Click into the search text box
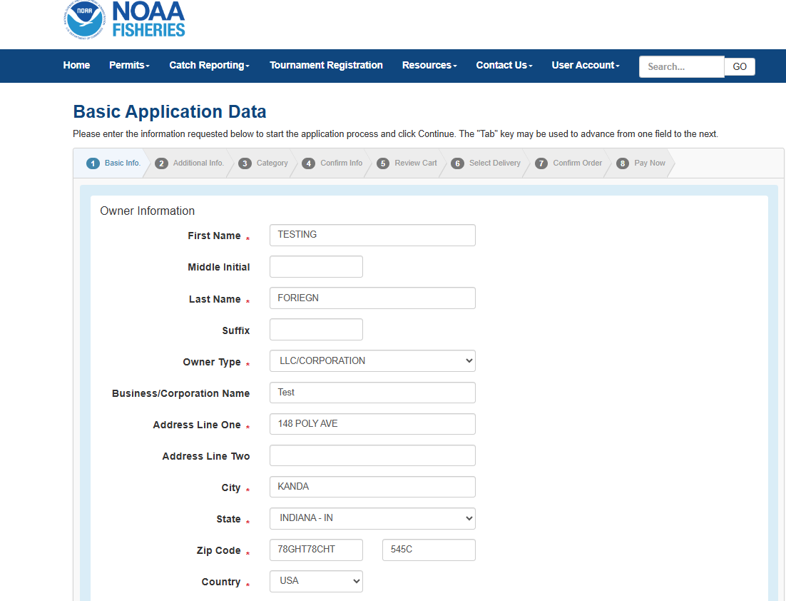Viewport: 786px width, 601px height. pos(681,66)
